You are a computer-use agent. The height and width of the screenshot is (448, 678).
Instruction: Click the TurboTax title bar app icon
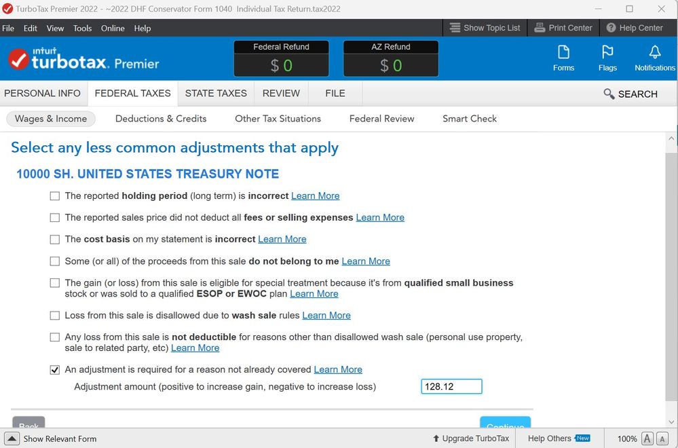pyautogui.click(x=7, y=9)
